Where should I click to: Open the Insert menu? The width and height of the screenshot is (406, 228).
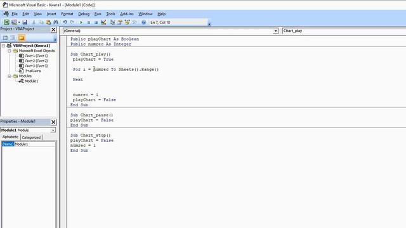pyautogui.click(x=51, y=14)
